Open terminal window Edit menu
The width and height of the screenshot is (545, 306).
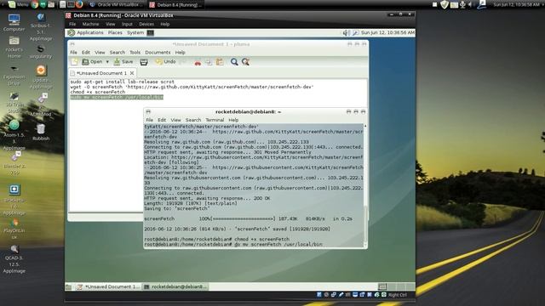coord(162,120)
